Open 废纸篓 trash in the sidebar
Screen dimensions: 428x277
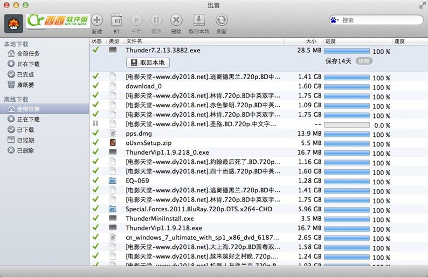click(x=20, y=85)
